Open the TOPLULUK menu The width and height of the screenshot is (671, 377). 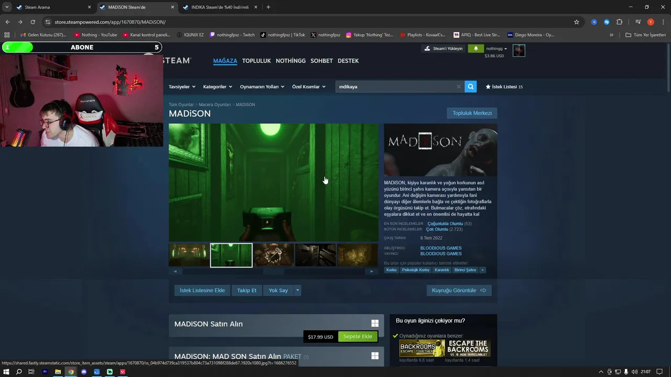pos(256,61)
